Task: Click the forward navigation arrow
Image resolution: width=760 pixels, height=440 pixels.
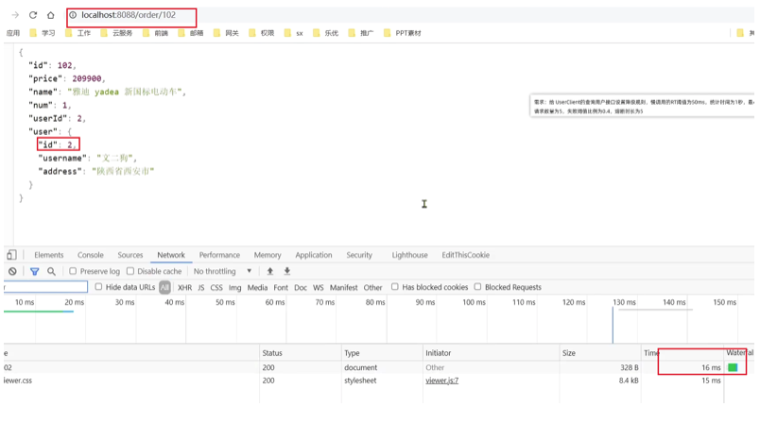Action: 15,15
